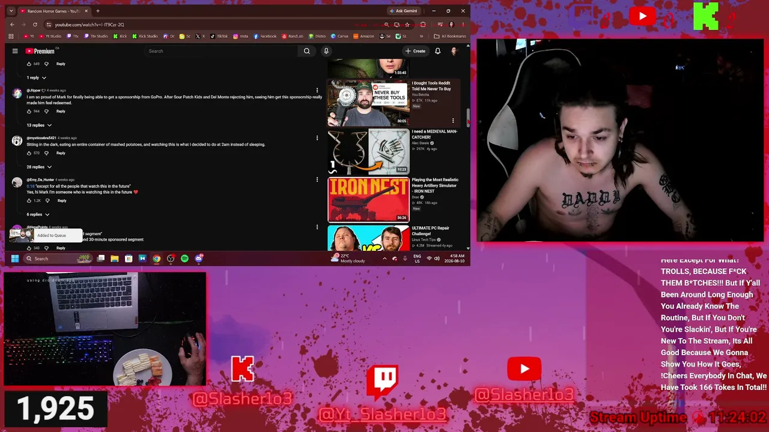Screen dimensions: 769x432
Task: Open the medieval man-catcher video thumbnail
Action: tap(368, 151)
